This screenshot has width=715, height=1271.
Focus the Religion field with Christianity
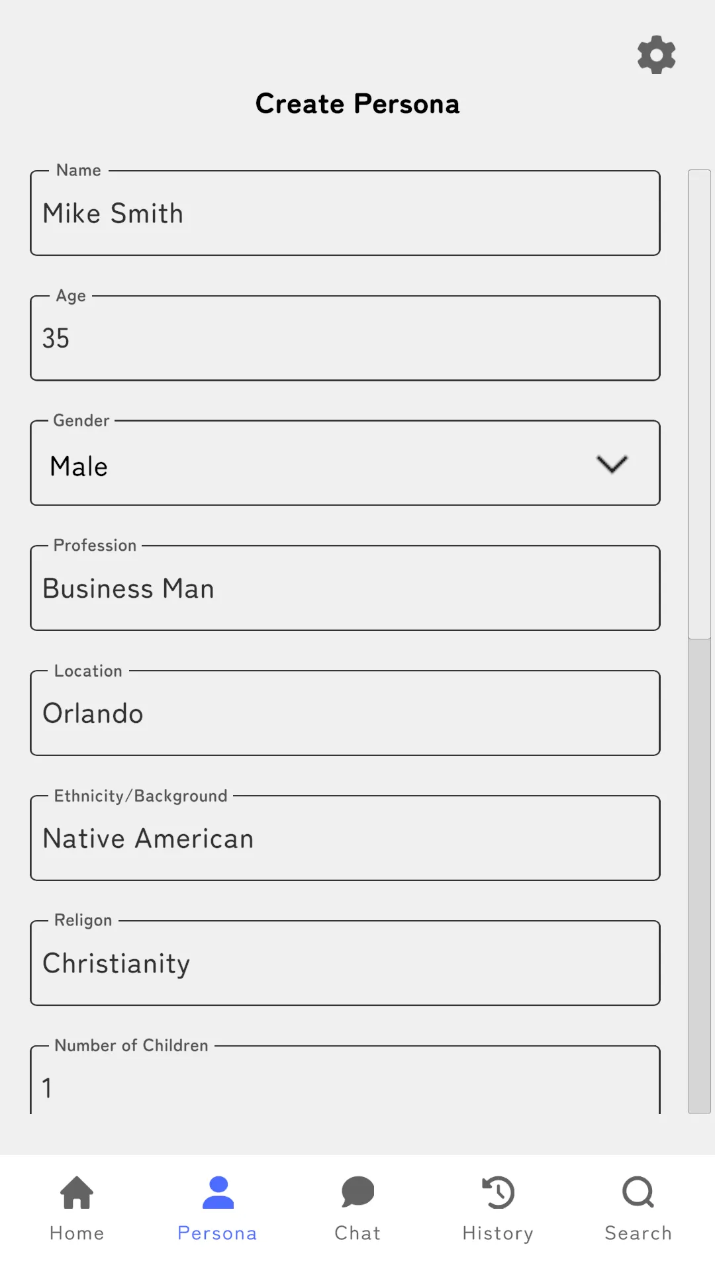pyautogui.click(x=345, y=964)
